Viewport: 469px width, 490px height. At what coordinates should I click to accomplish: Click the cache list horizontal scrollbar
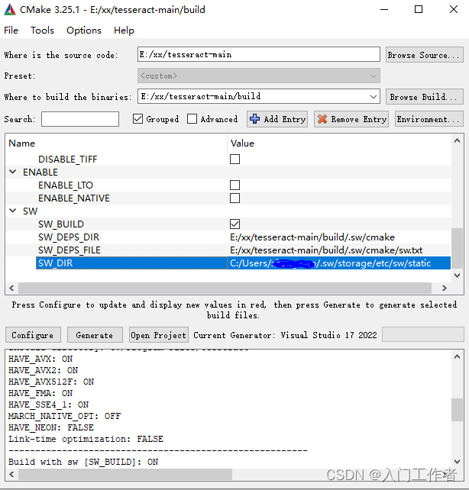point(225,289)
